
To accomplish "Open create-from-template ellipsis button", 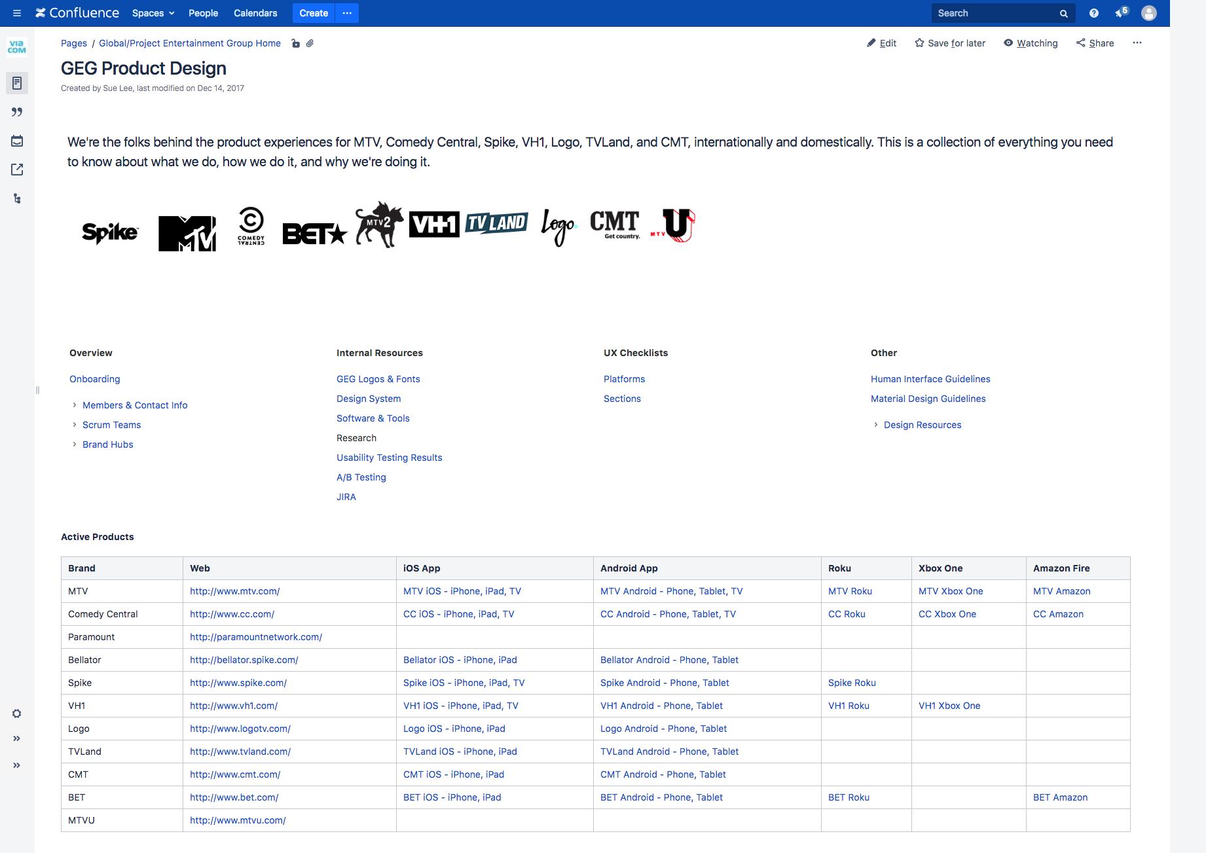I will [347, 13].
